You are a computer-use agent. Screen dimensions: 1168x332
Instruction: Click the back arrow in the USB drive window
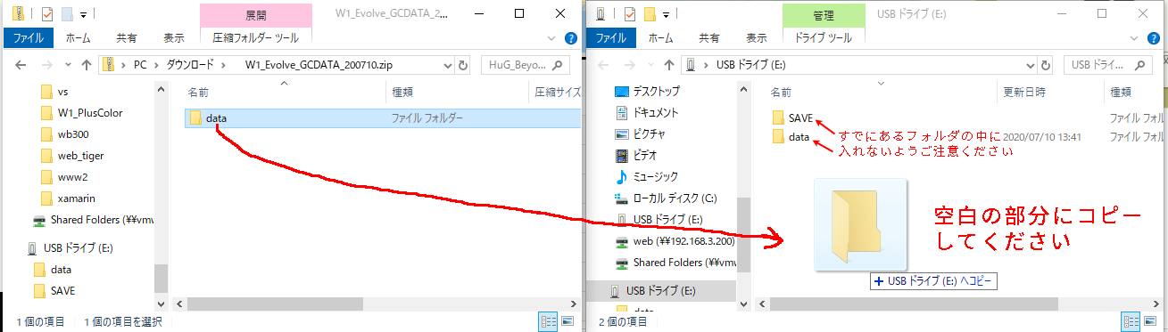pos(602,65)
